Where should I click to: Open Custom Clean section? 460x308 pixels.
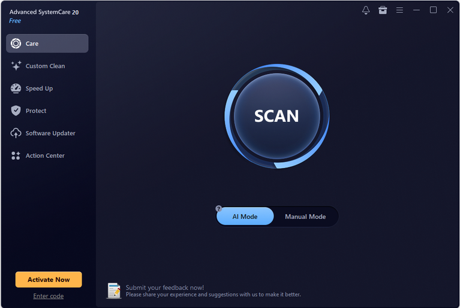(47, 66)
